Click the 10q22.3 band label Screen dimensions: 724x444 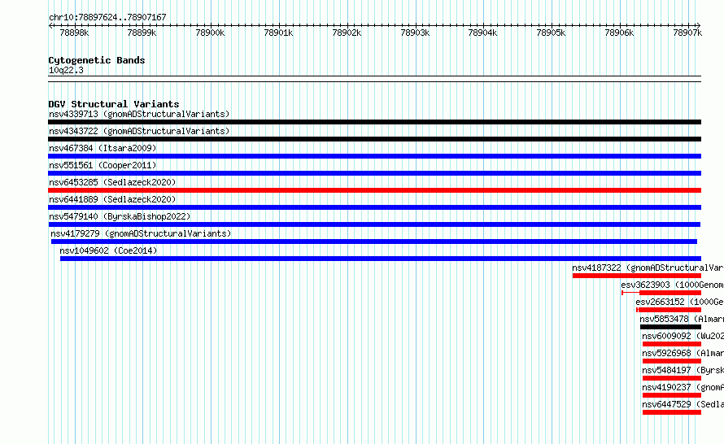click(66, 70)
